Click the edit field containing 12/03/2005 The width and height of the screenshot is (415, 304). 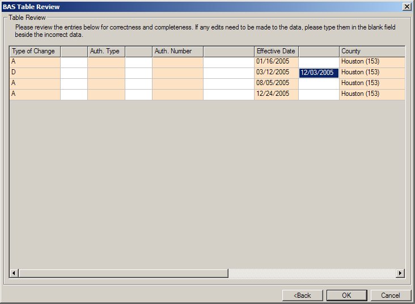point(319,73)
